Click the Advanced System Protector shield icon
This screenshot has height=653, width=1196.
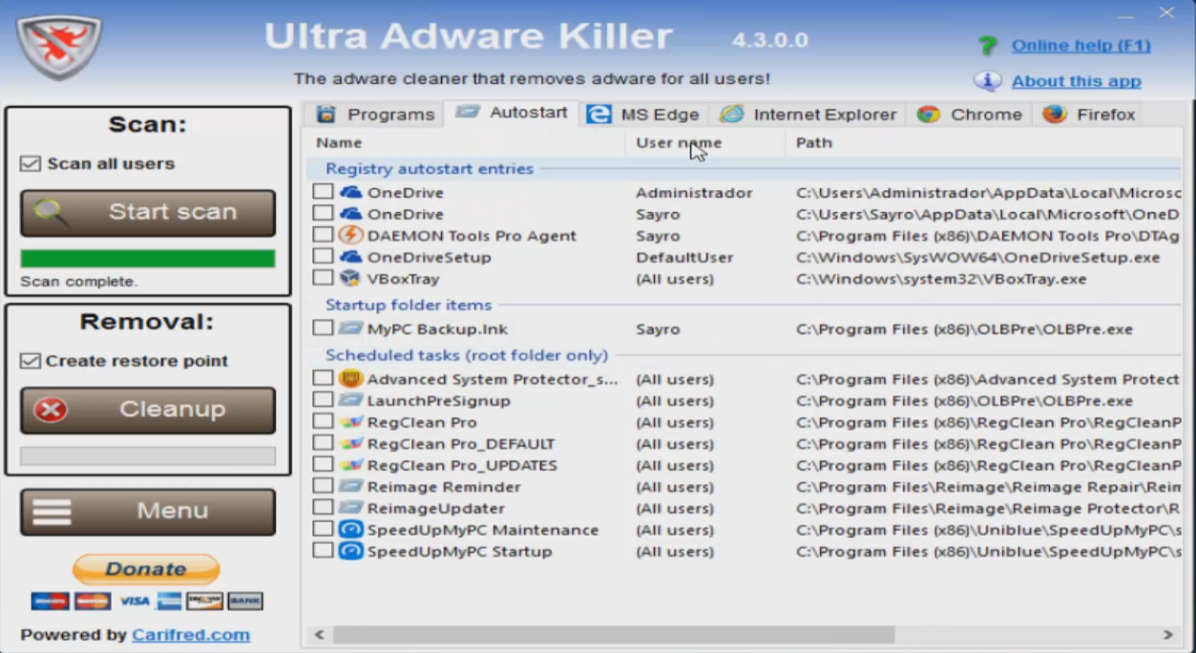pyautogui.click(x=350, y=379)
